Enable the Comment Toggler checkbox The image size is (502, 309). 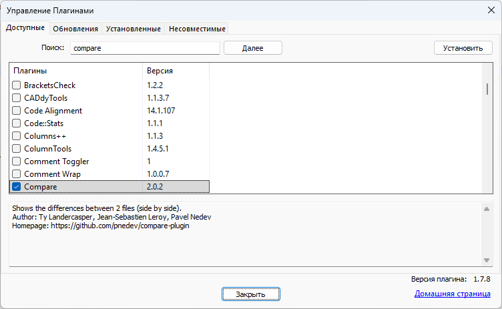[17, 162]
